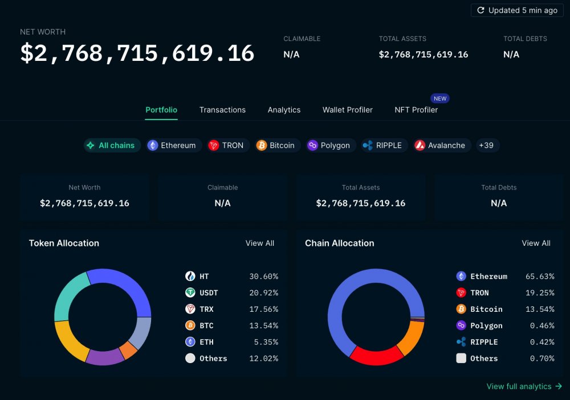Click the Total Assets summary card
The width and height of the screenshot is (570, 400).
click(x=361, y=196)
